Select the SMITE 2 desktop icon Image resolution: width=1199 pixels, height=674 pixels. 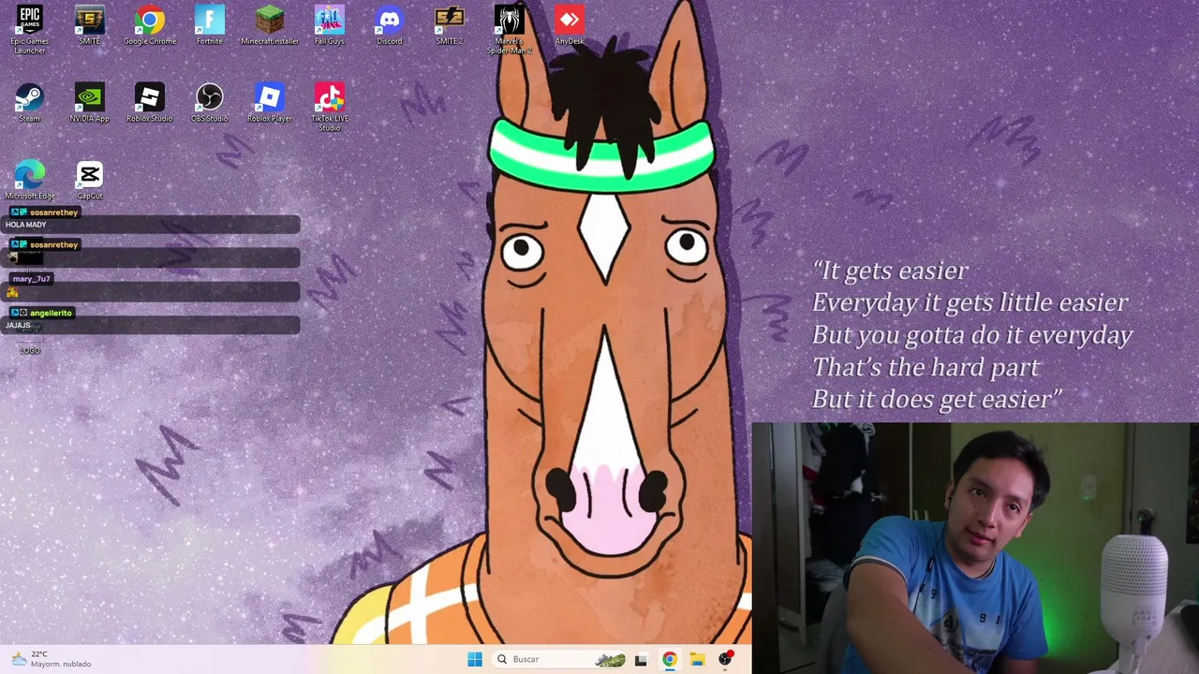tap(450, 26)
